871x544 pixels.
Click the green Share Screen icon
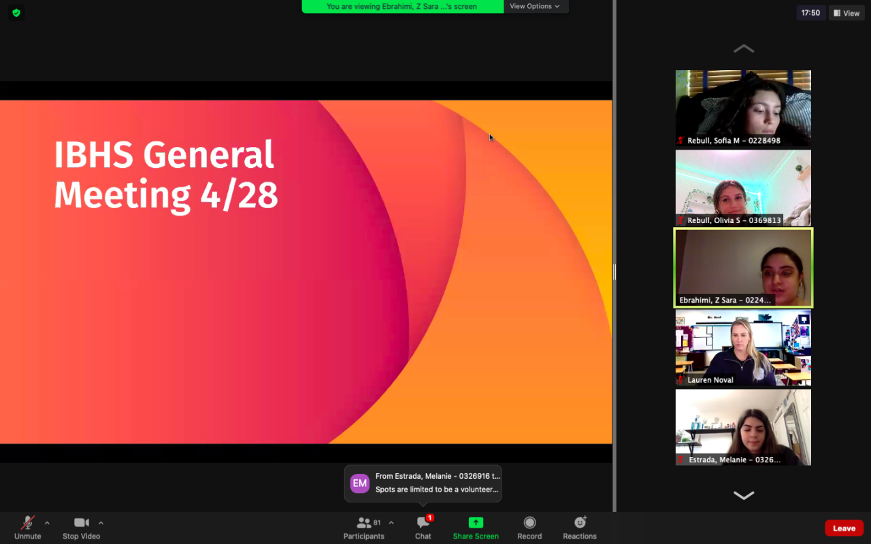pyautogui.click(x=476, y=522)
